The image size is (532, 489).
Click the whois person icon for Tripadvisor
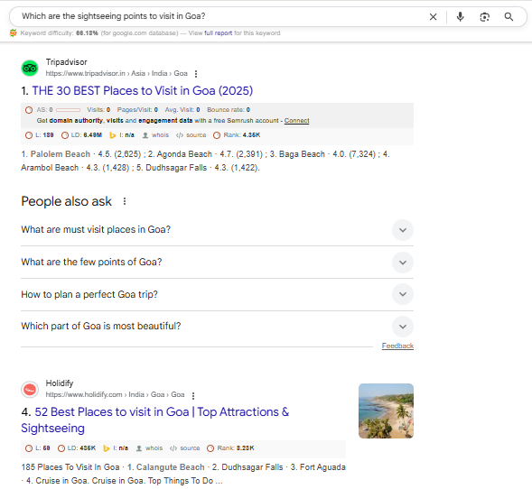[145, 135]
